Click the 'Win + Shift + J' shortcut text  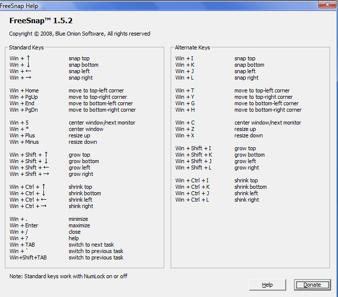[193, 161]
